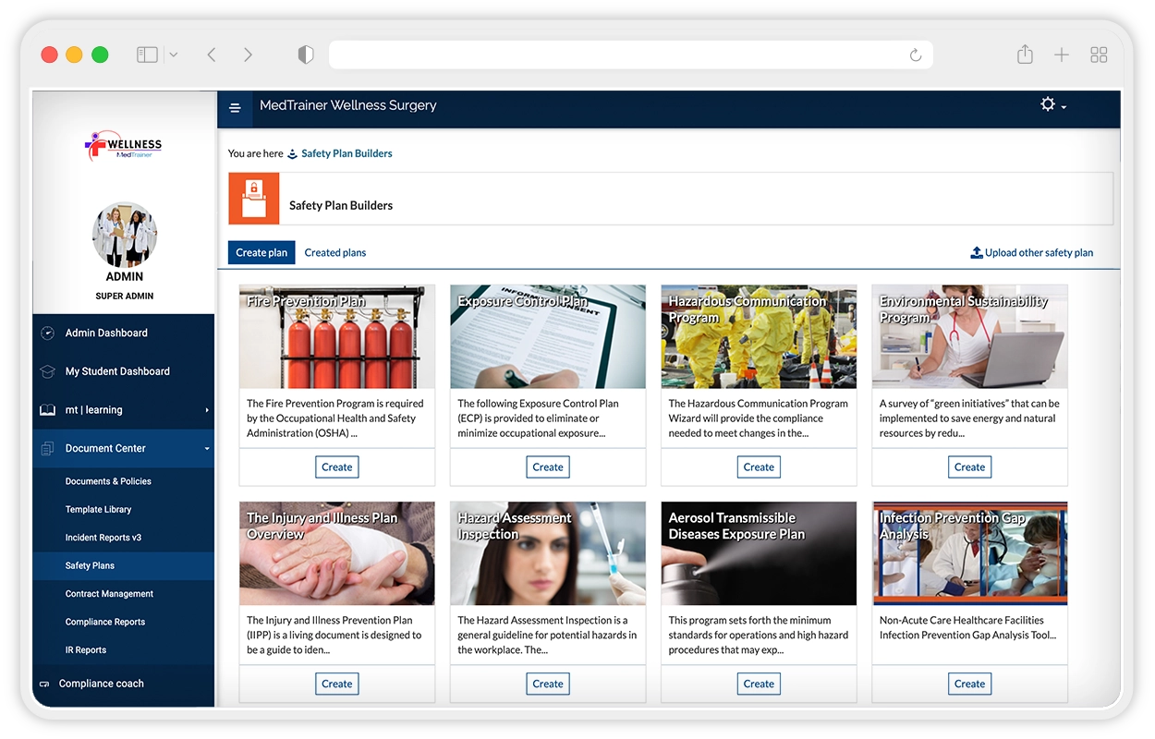Click the mt | learning book icon
Viewport: 1155px width, 739px height.
click(x=47, y=410)
